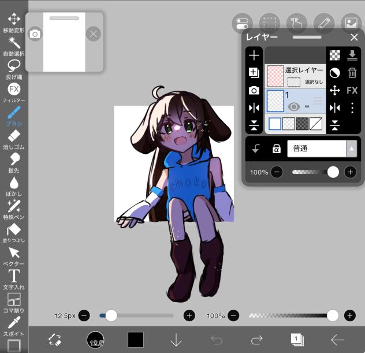Add a new layer with plus icon
Image resolution: width=365 pixels, height=353 pixels.
(x=254, y=55)
